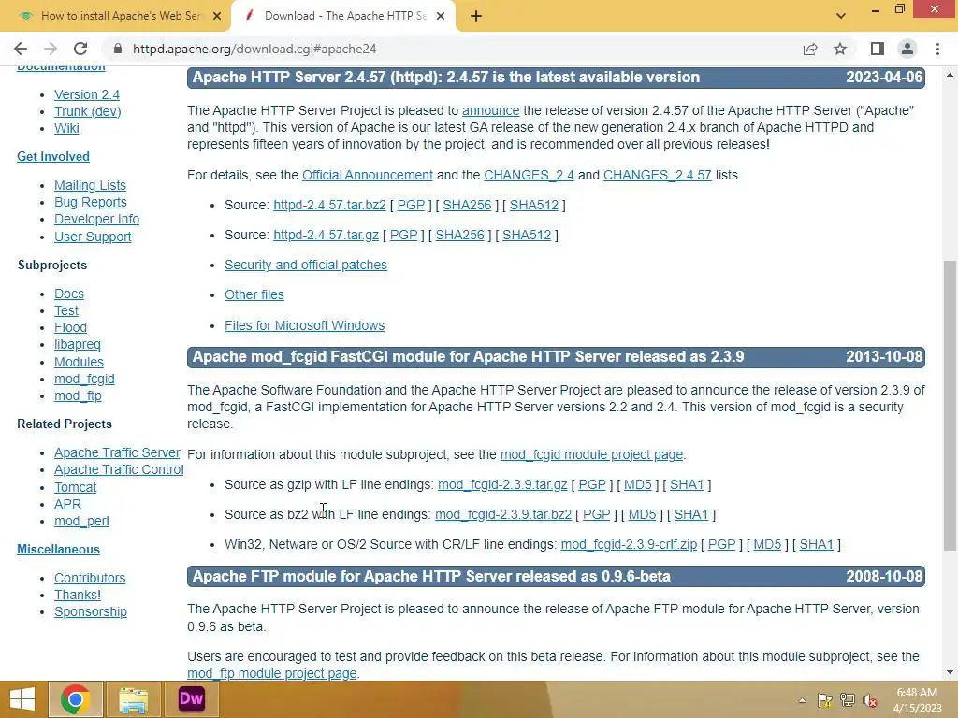
Task: Open the Official Announcement link
Action: tap(368, 175)
